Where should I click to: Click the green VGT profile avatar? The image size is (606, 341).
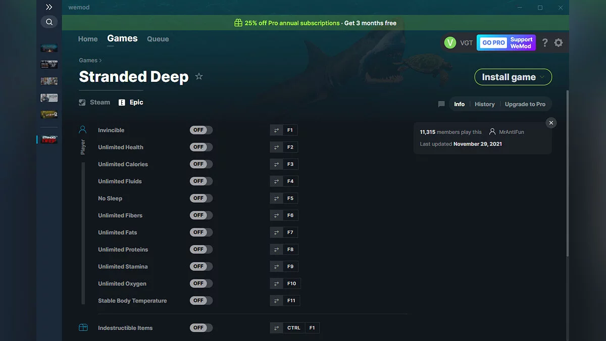(x=450, y=43)
